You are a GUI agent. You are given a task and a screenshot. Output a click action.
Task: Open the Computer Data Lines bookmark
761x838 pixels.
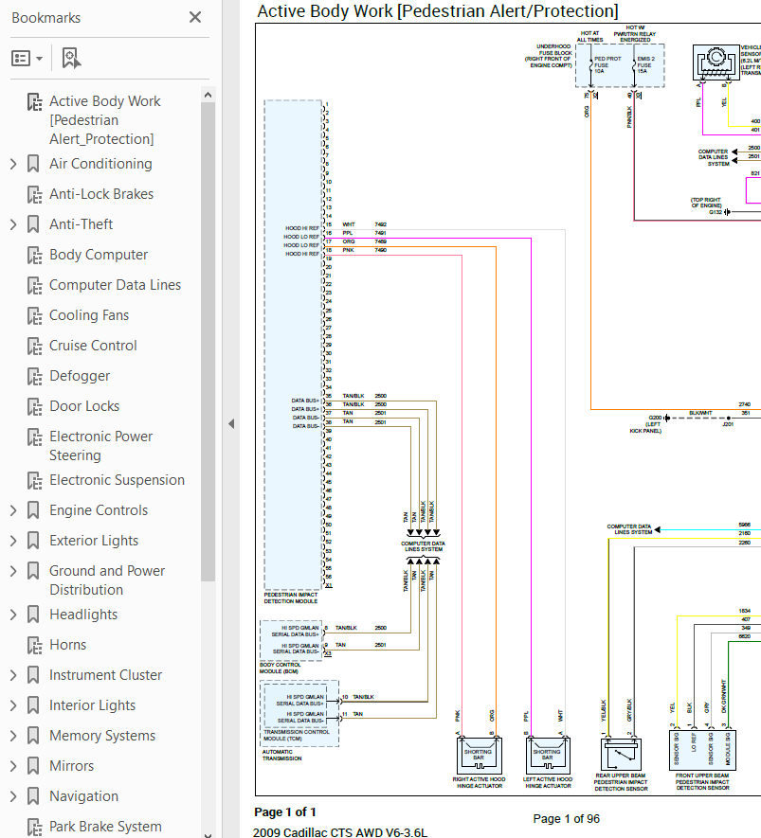[x=115, y=285]
